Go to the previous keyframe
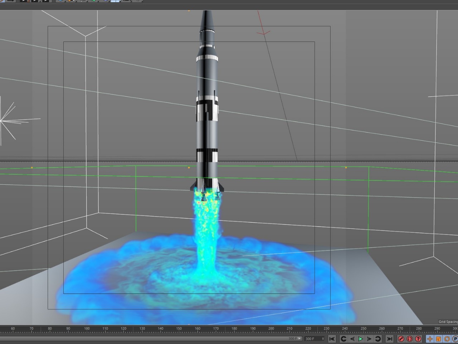 [343, 339]
